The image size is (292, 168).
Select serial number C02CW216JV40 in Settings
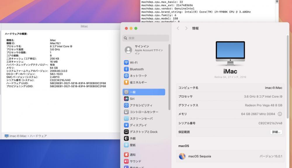[270, 123]
